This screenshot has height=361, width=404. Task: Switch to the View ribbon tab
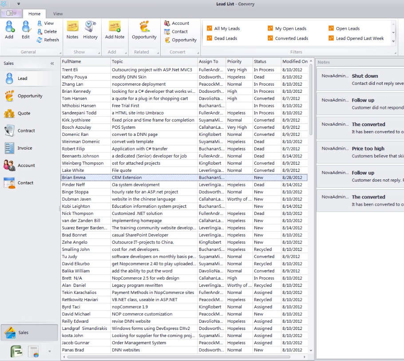click(58, 14)
